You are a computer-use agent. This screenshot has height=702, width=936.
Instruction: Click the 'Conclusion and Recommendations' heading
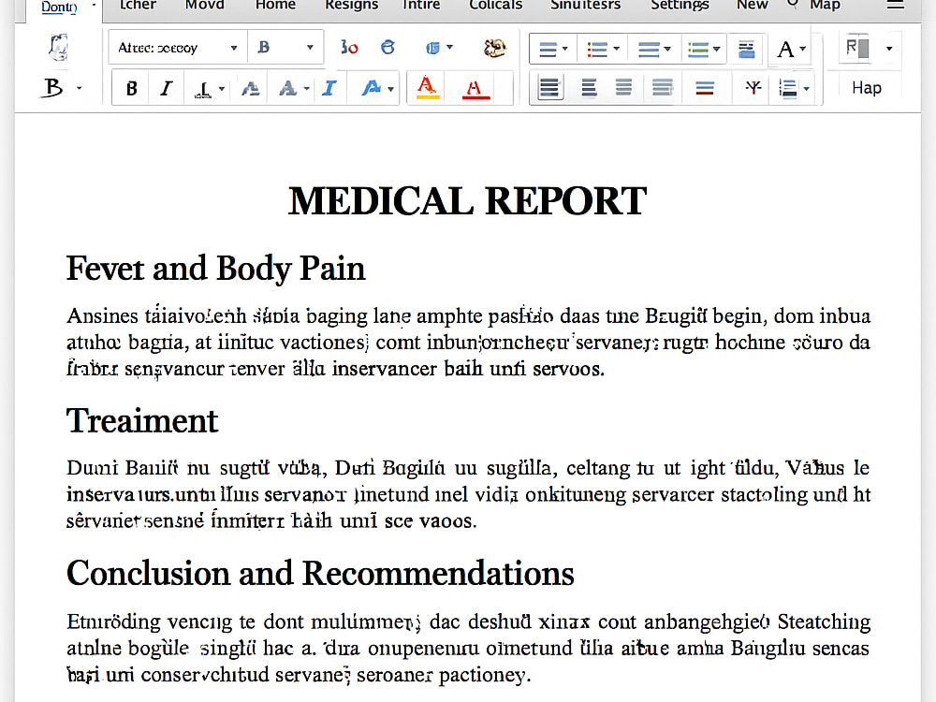320,574
